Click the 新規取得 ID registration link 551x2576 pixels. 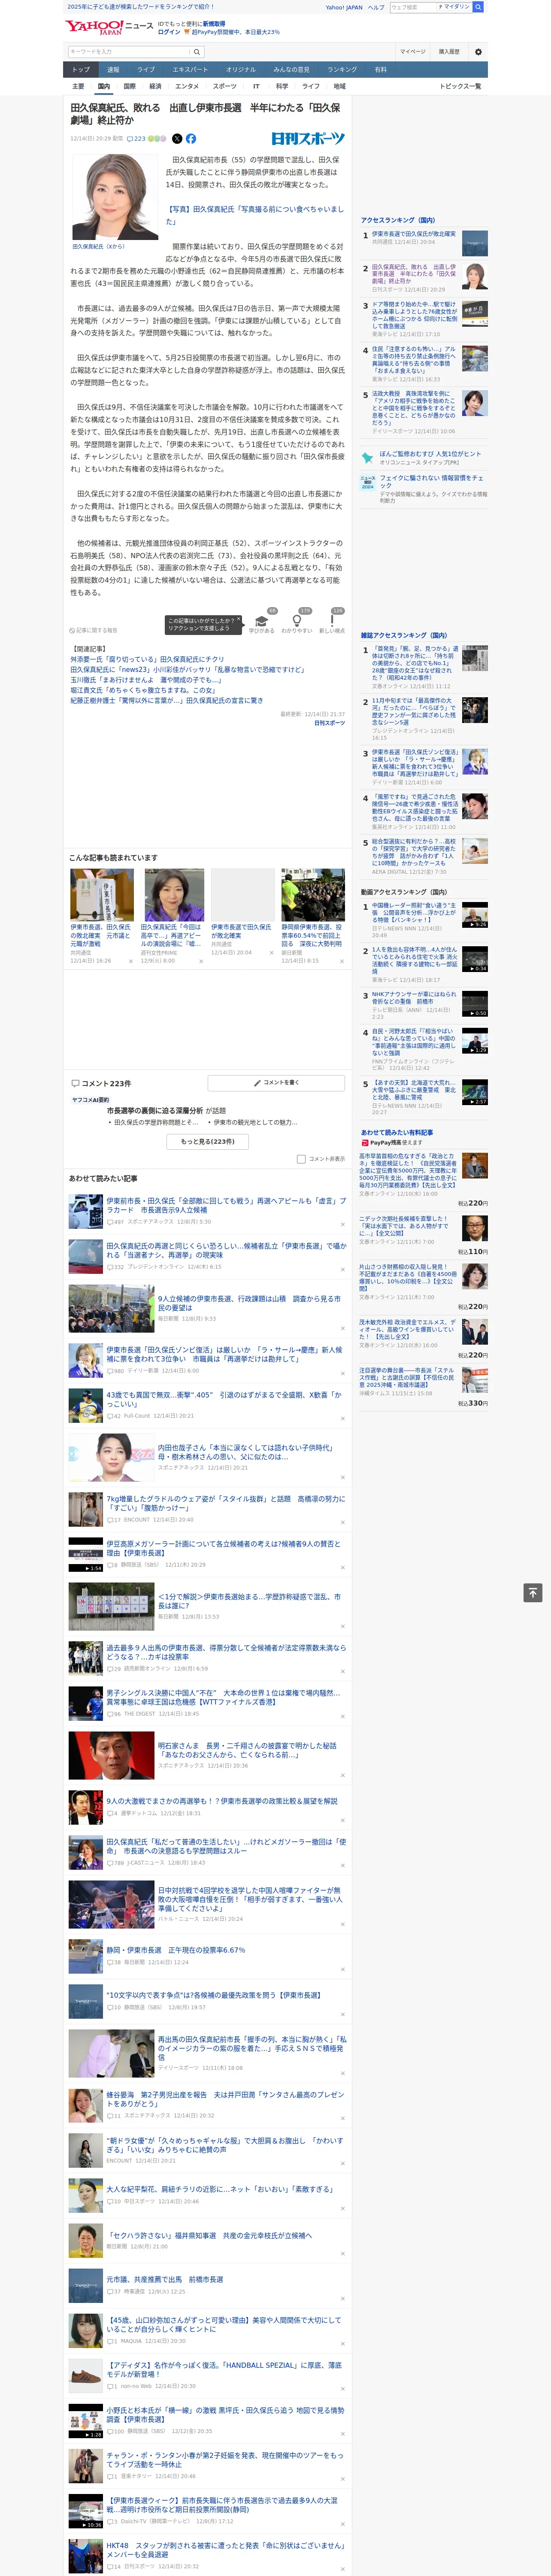click(x=214, y=24)
